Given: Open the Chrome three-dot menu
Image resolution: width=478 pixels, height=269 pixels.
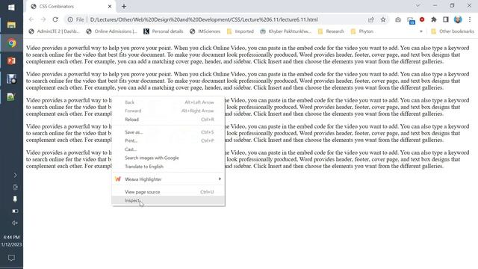Looking at the screenshot, I should point(470,19).
